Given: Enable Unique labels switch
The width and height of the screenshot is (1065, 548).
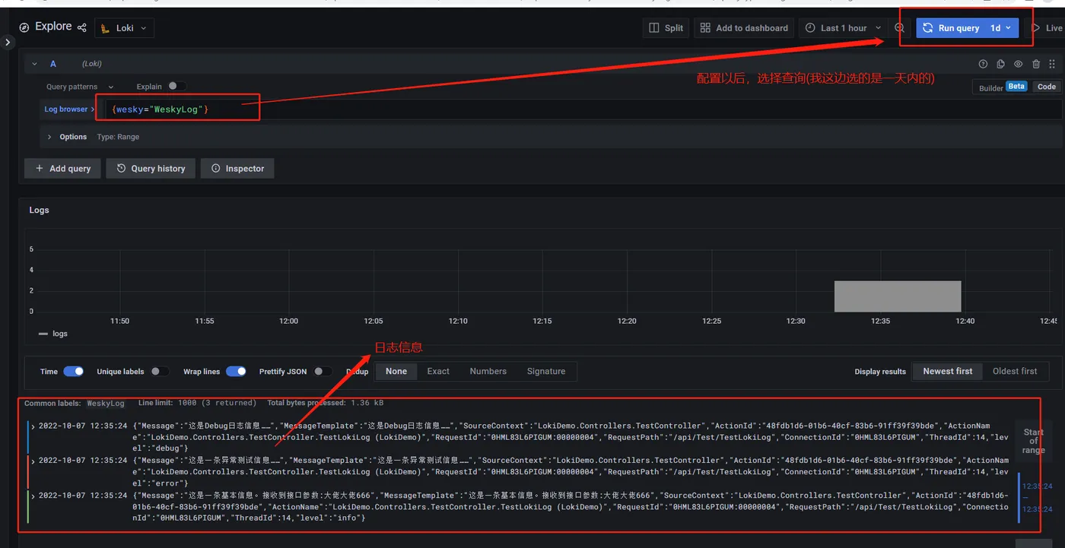Looking at the screenshot, I should pos(159,372).
